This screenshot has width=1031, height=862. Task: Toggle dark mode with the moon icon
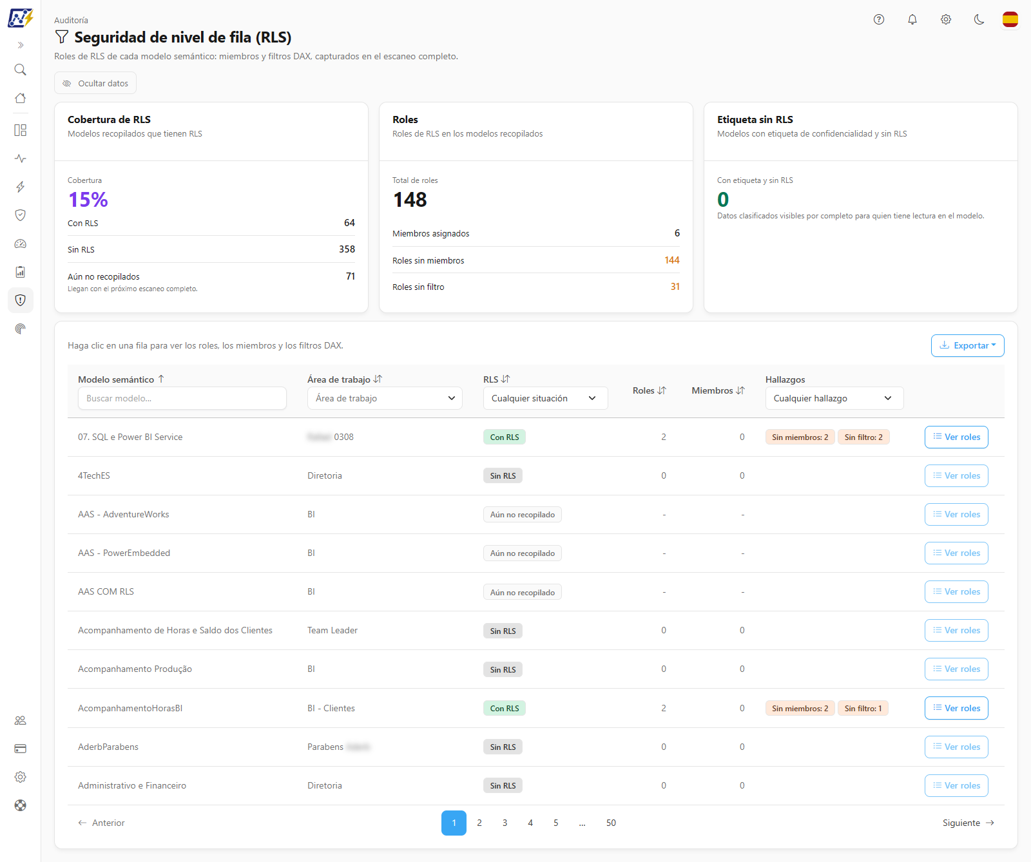tap(979, 19)
